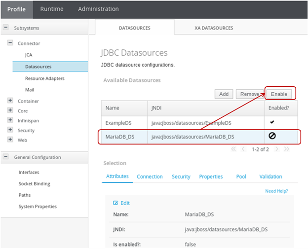Go to next page arrow in table pager

[276, 148]
